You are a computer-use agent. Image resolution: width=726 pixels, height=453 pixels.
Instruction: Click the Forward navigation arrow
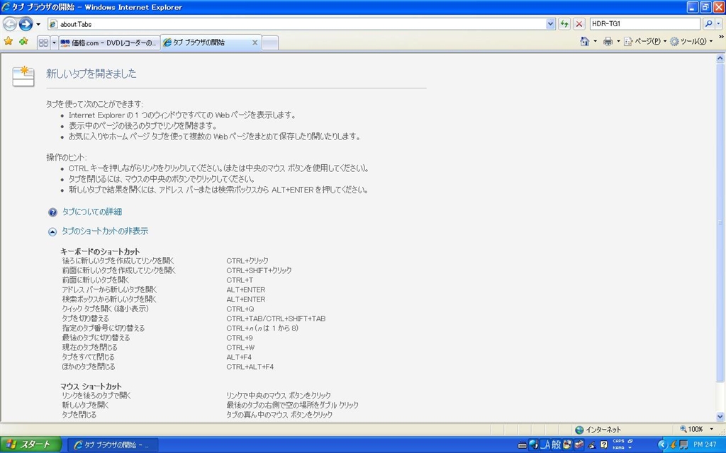tap(26, 23)
